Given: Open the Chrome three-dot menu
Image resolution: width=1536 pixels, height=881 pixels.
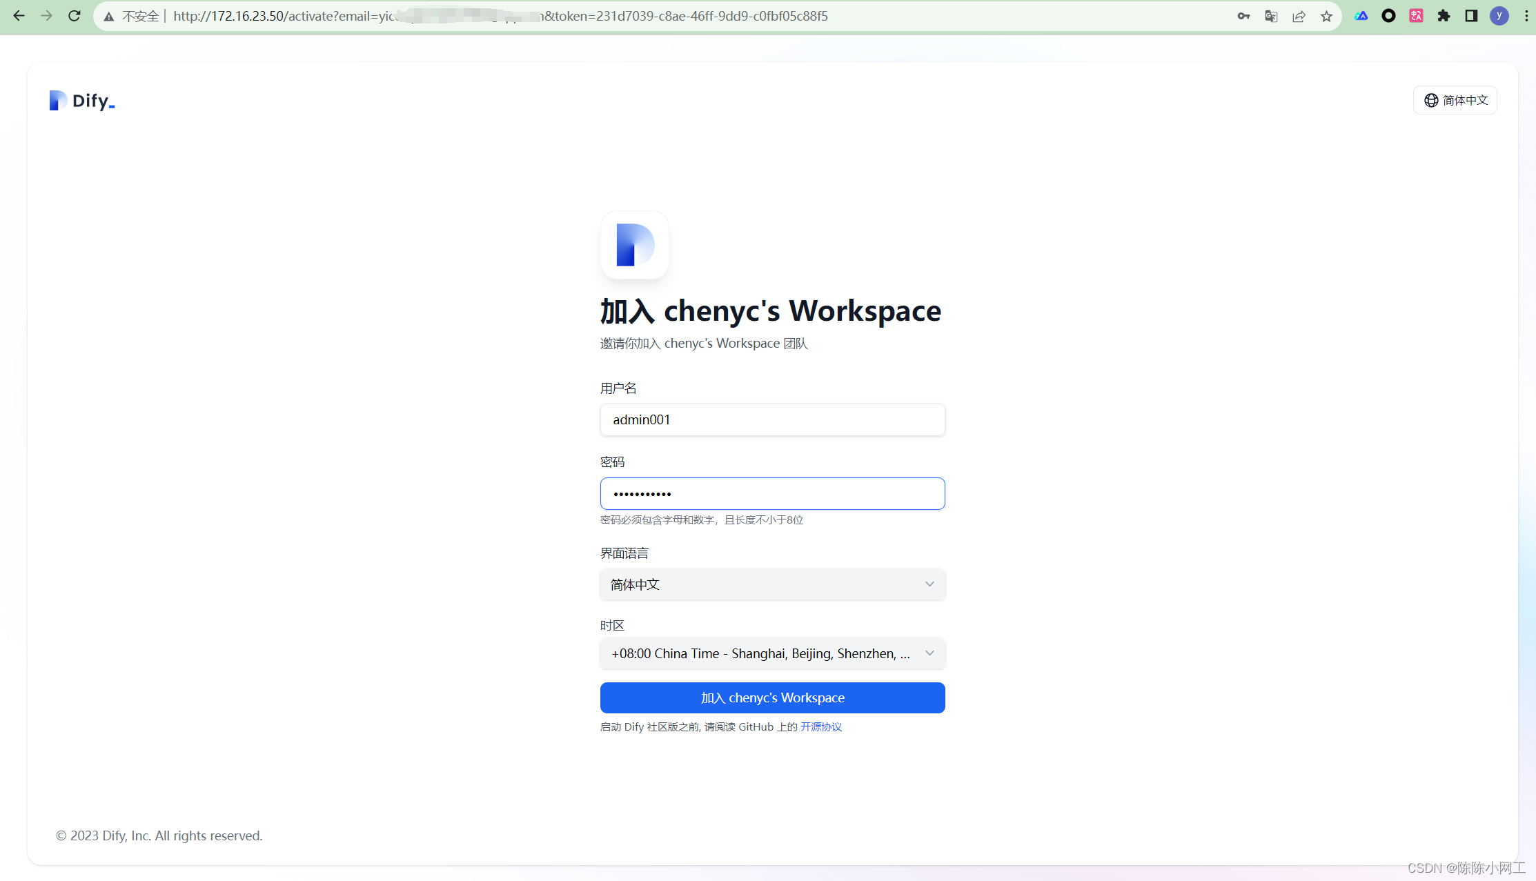Looking at the screenshot, I should click(1526, 16).
